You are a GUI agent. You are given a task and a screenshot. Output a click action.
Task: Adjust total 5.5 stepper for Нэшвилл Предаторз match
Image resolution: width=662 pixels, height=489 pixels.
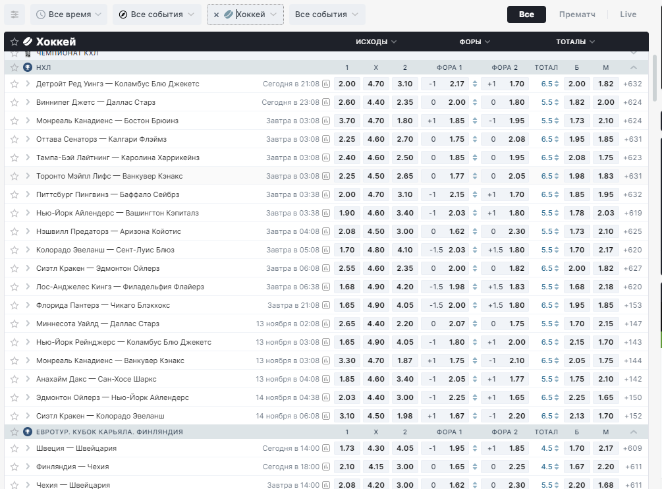557,231
